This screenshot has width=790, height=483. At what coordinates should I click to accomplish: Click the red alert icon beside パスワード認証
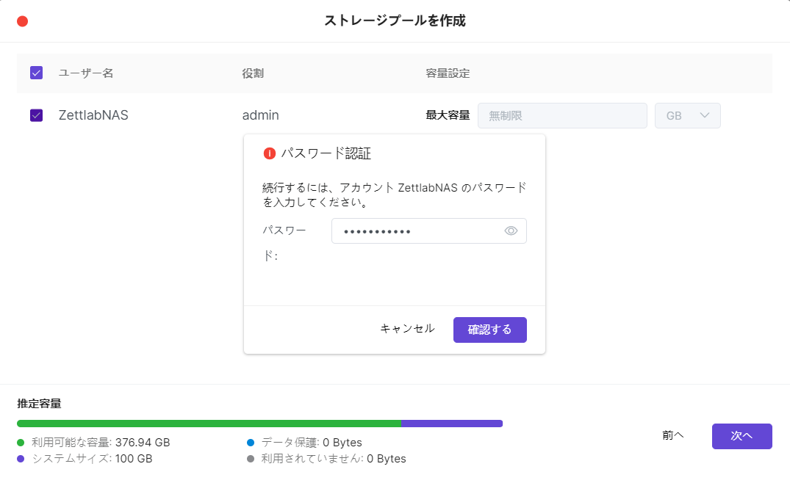[270, 153]
